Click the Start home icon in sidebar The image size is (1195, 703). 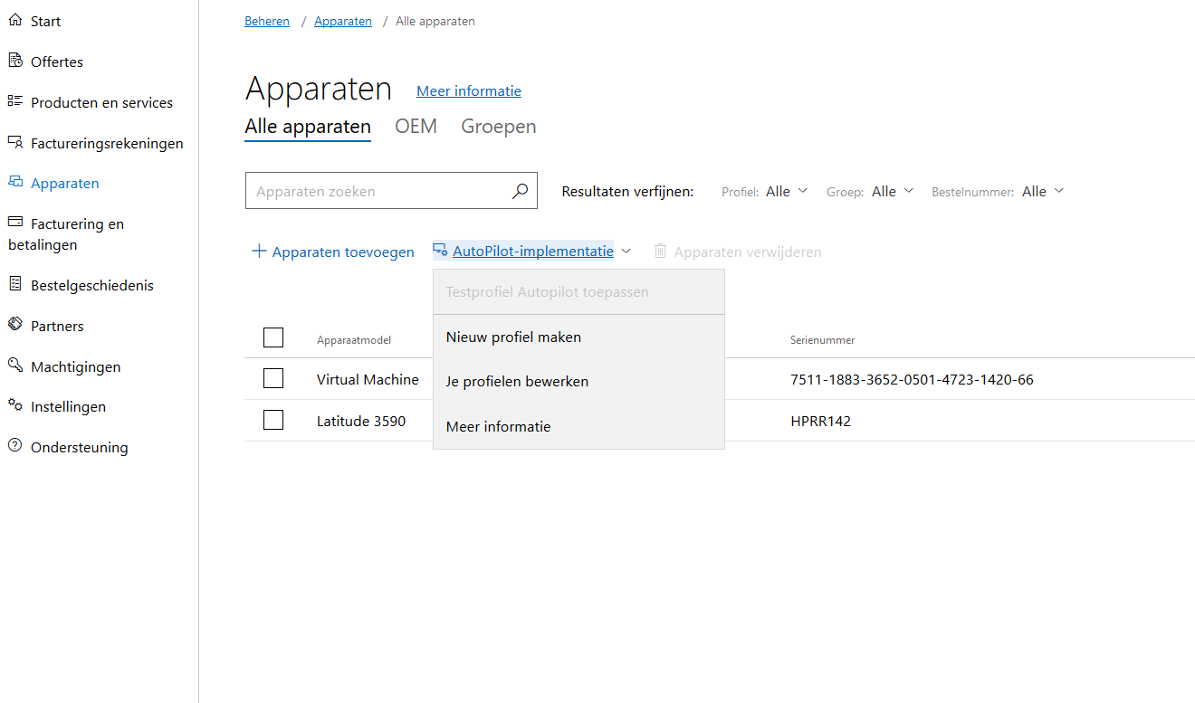click(x=14, y=20)
